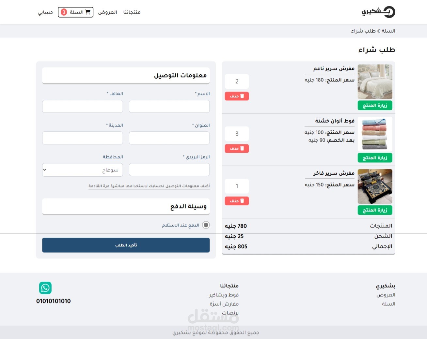The image size is (427, 339).
Task: Open فوط وبشاكير footer link
Action: (224, 295)
